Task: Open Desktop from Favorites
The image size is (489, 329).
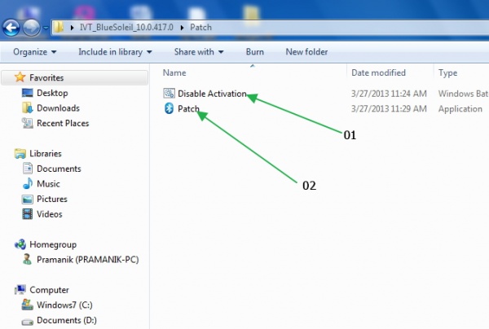Action: pos(52,93)
